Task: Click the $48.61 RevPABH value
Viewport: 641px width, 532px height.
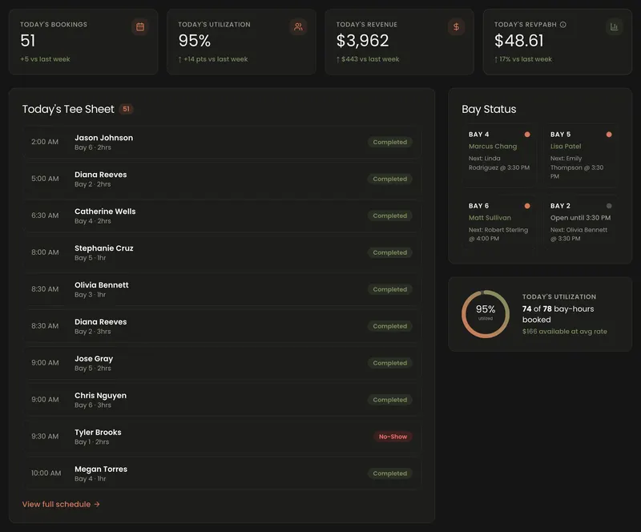Action: coord(519,41)
